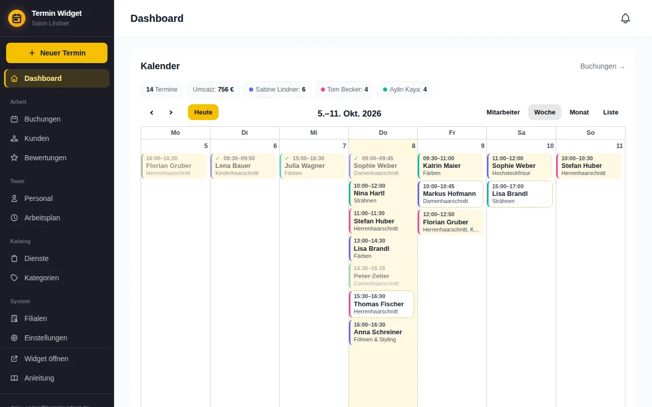Click the Termin Widget calendar logo icon
Image resolution: width=652 pixels, height=407 pixels.
[x=17, y=19]
